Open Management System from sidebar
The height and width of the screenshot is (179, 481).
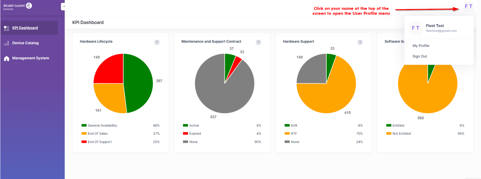[31, 58]
